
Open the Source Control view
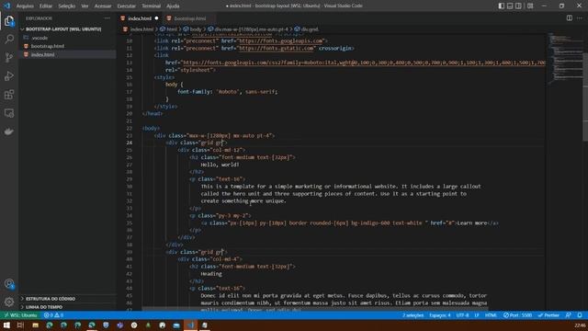[9, 57]
